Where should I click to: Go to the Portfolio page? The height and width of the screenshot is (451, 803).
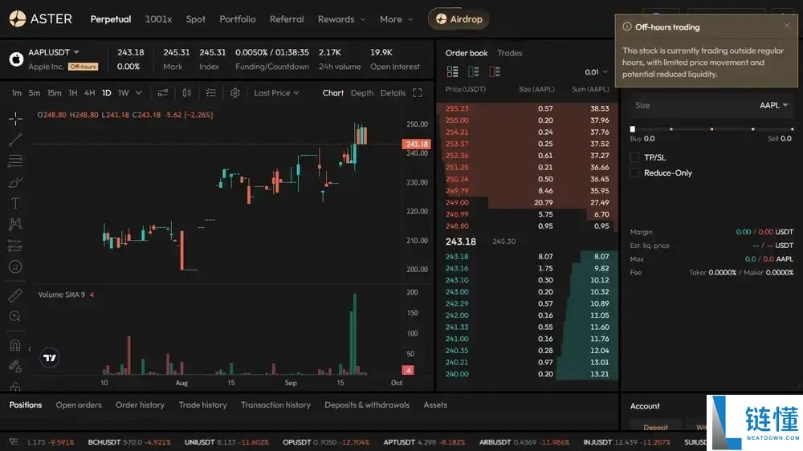[238, 19]
